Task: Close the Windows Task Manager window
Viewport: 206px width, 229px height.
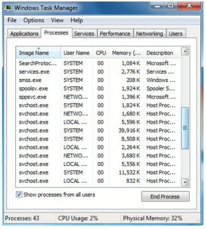Action: 189,6
